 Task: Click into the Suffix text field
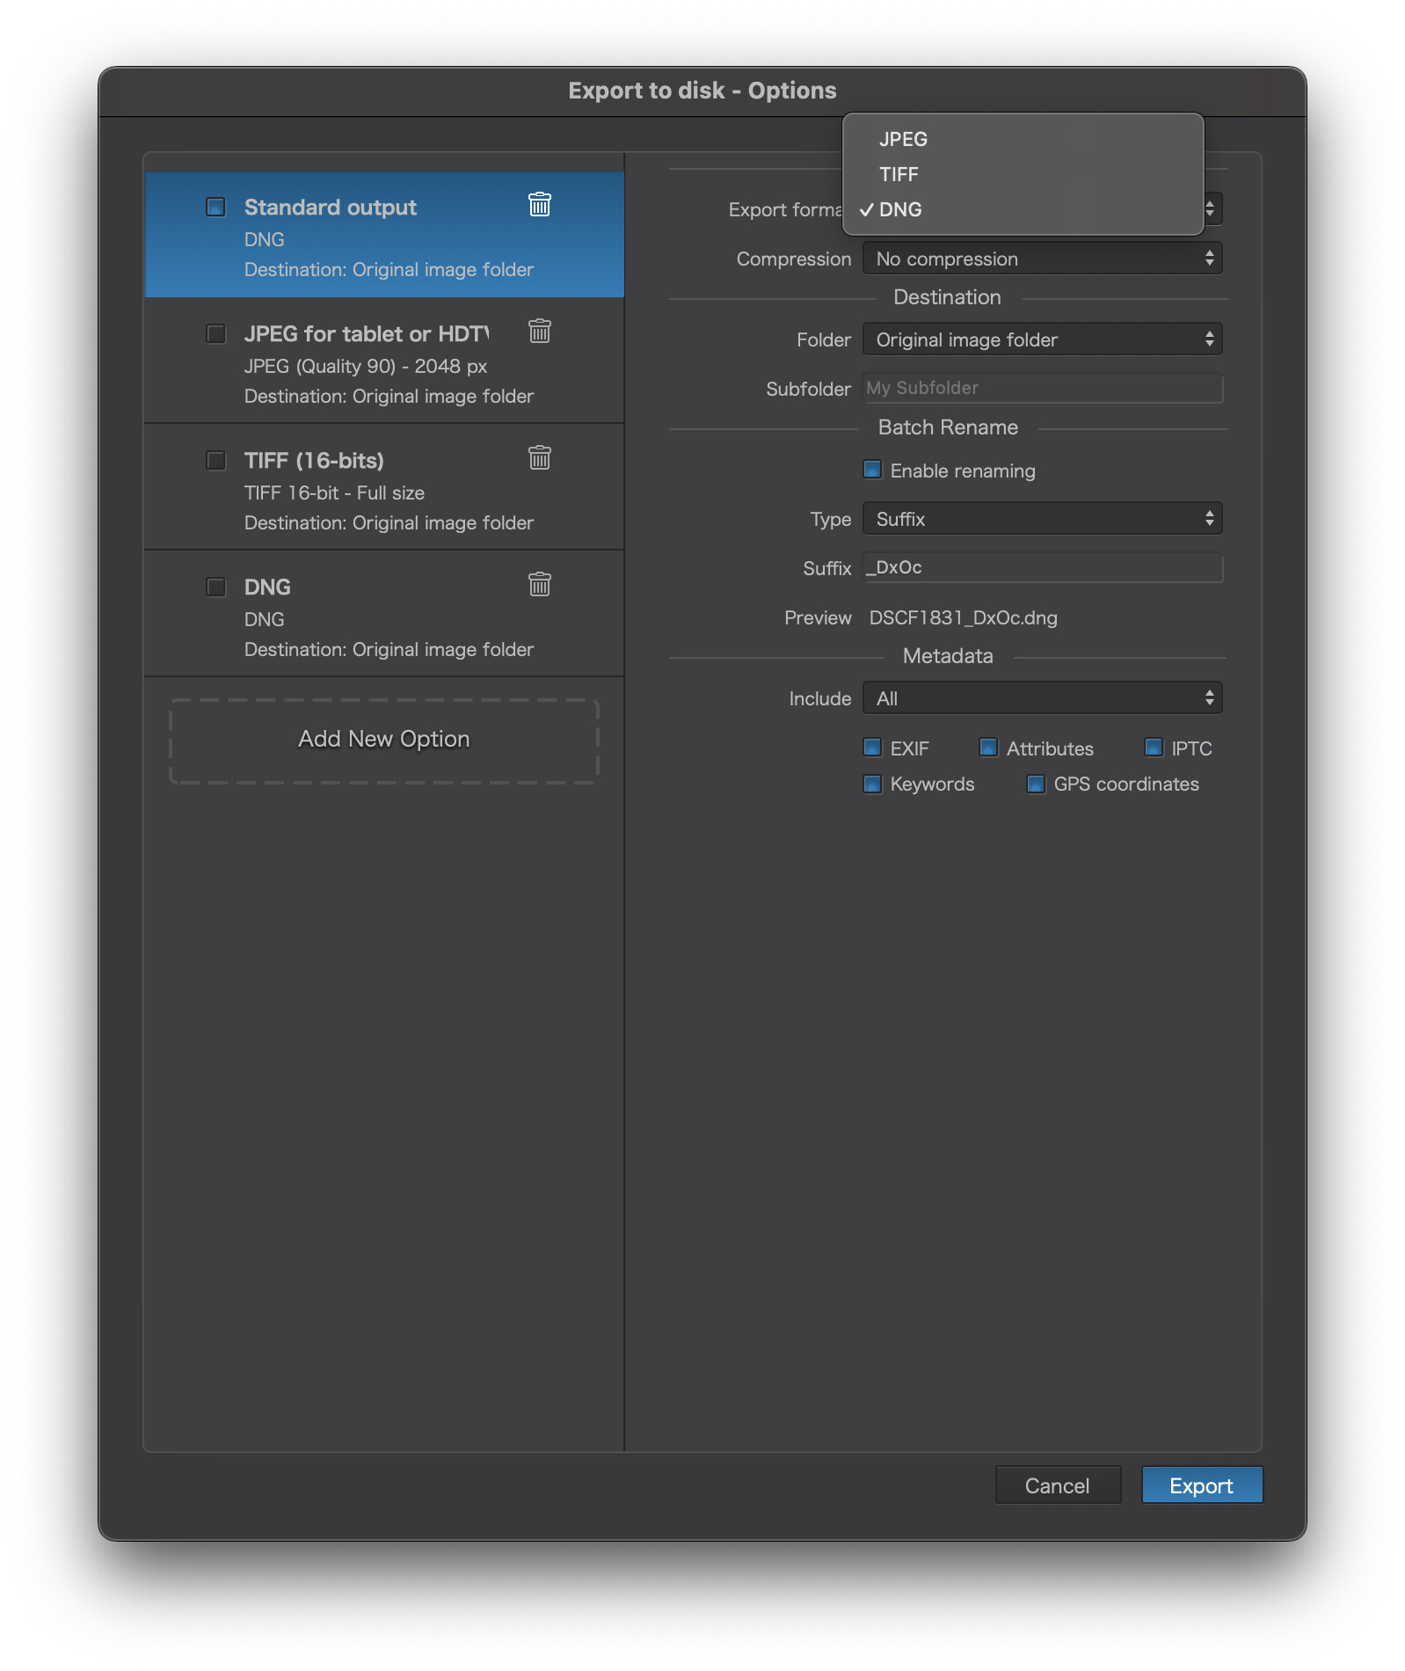click(x=1042, y=568)
